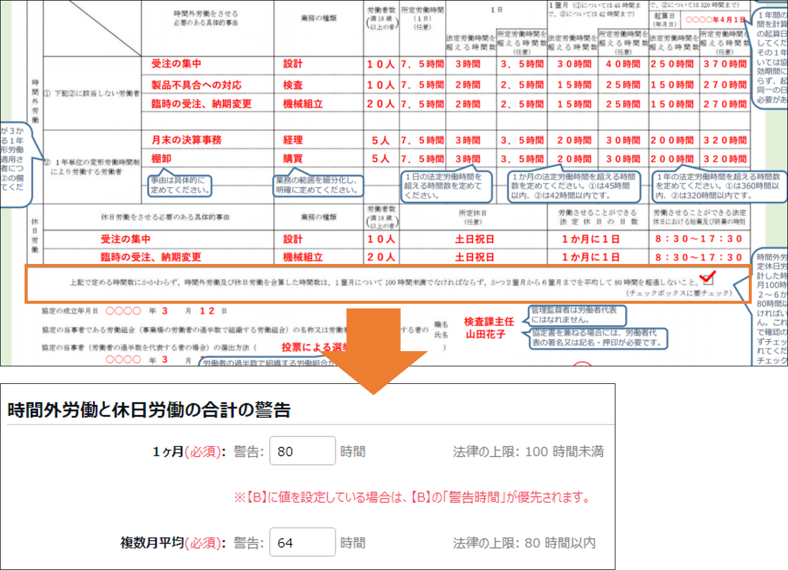This screenshot has width=788, height=570.
Task: Select the 10人 worker count cell for 設計
Action: [380, 66]
